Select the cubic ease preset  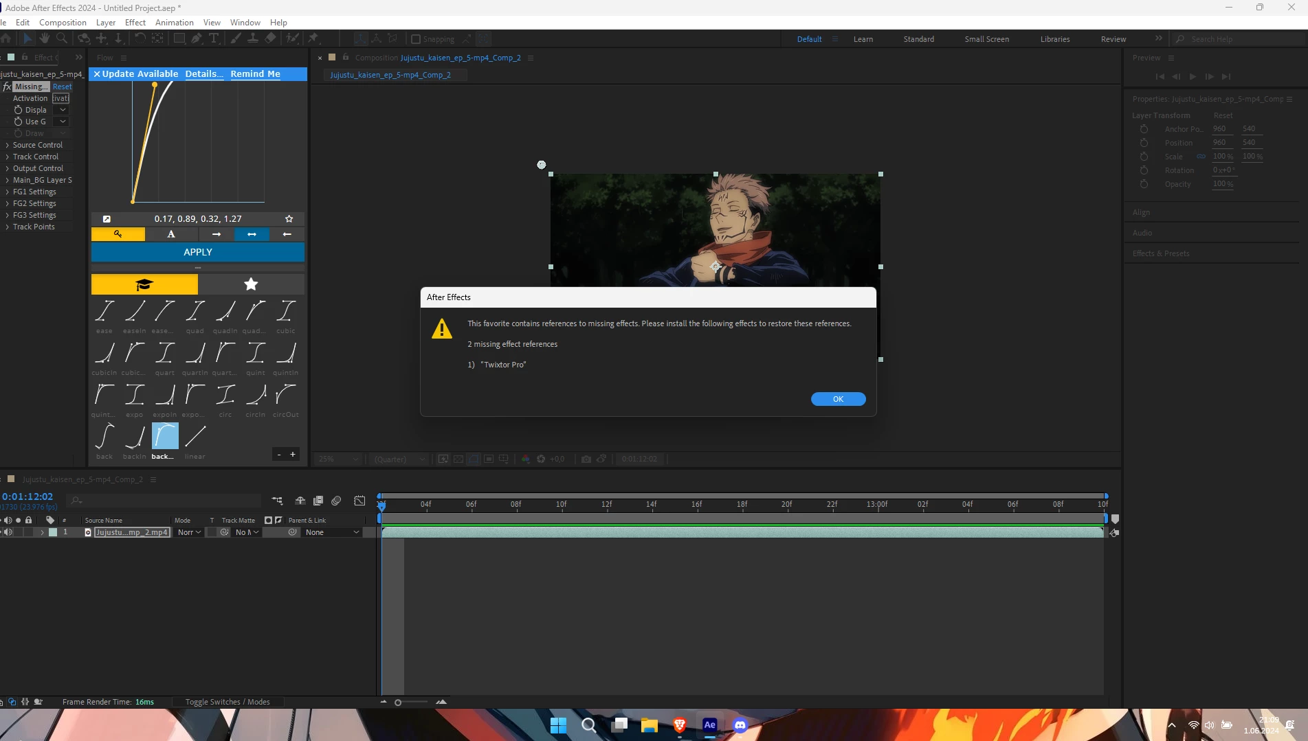tap(286, 317)
